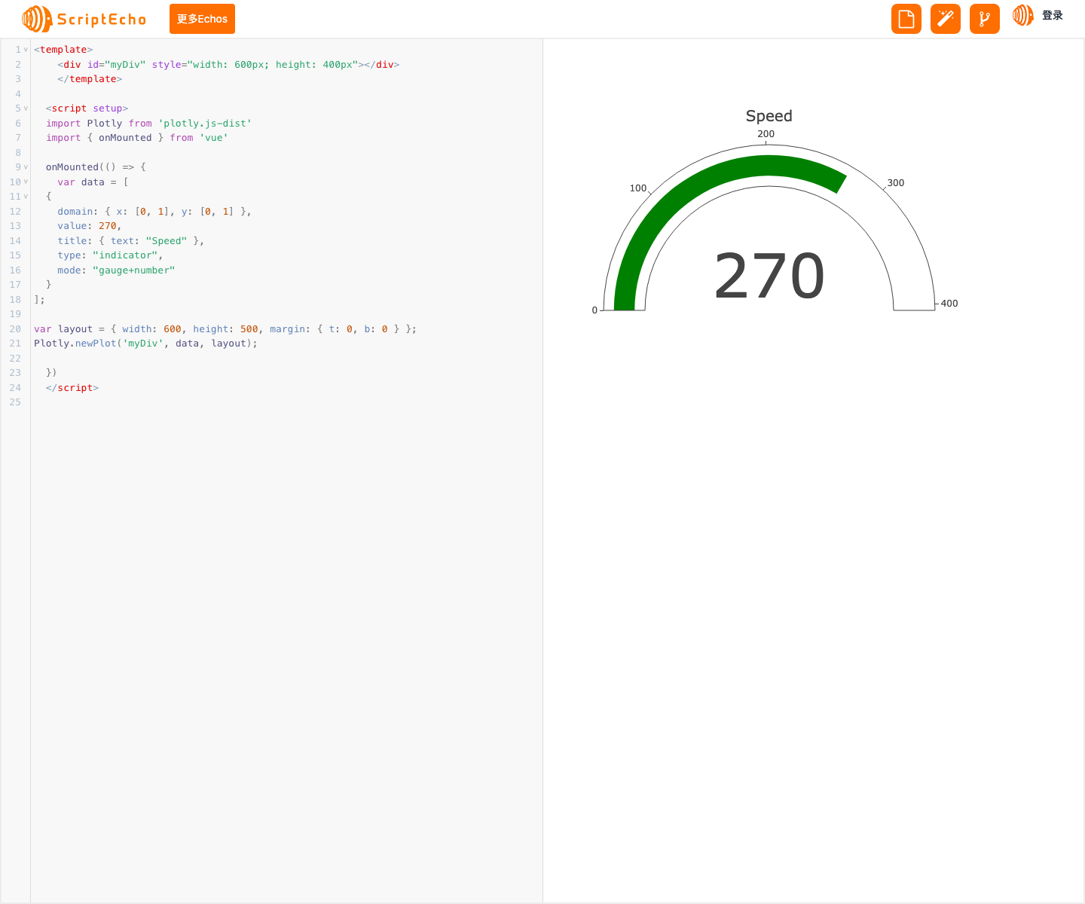
Task: Click the 登录 login link
Action: click(x=1053, y=15)
